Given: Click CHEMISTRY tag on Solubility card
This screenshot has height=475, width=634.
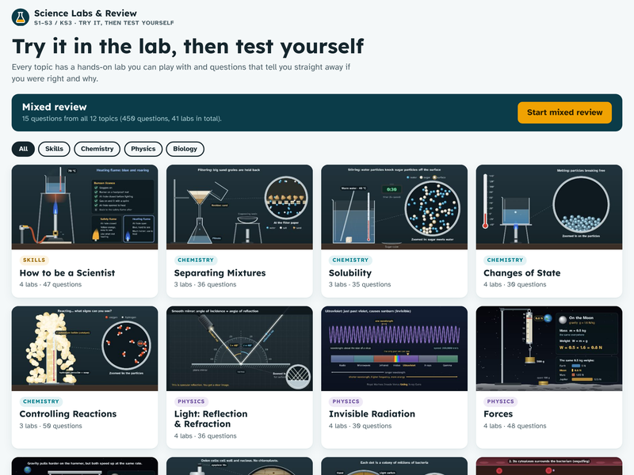Looking at the screenshot, I should tap(350, 260).
